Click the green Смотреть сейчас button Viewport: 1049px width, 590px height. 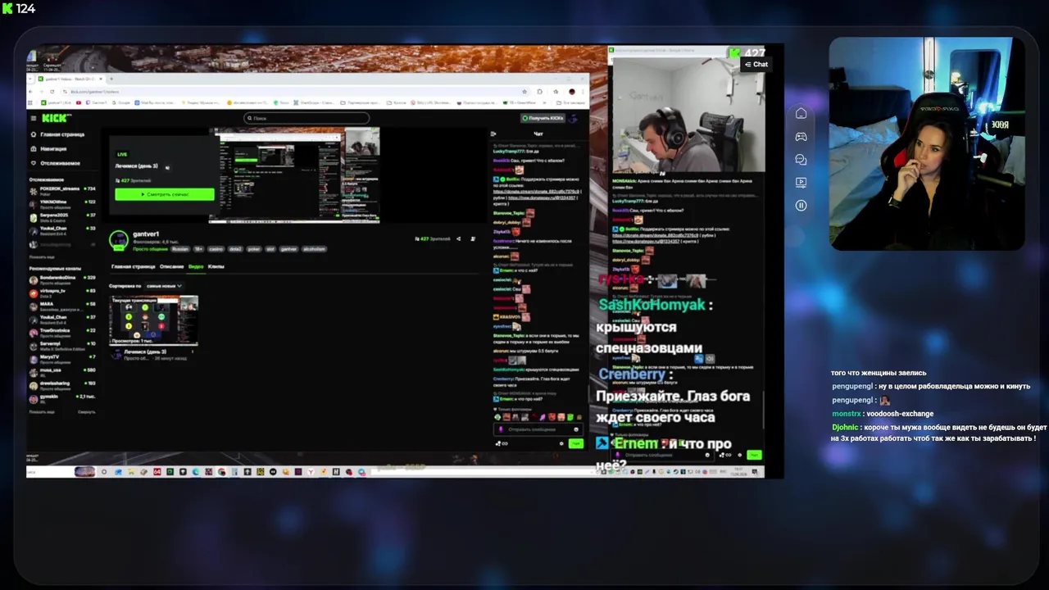[165, 194]
